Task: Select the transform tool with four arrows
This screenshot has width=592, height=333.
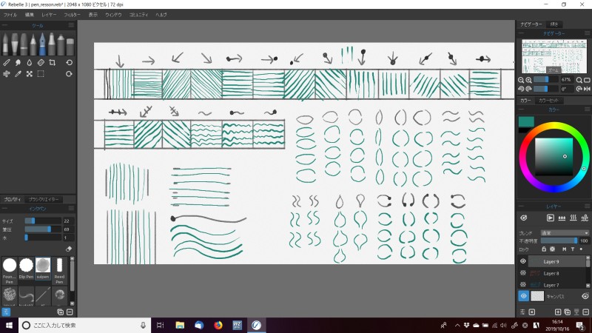Action: click(x=30, y=74)
